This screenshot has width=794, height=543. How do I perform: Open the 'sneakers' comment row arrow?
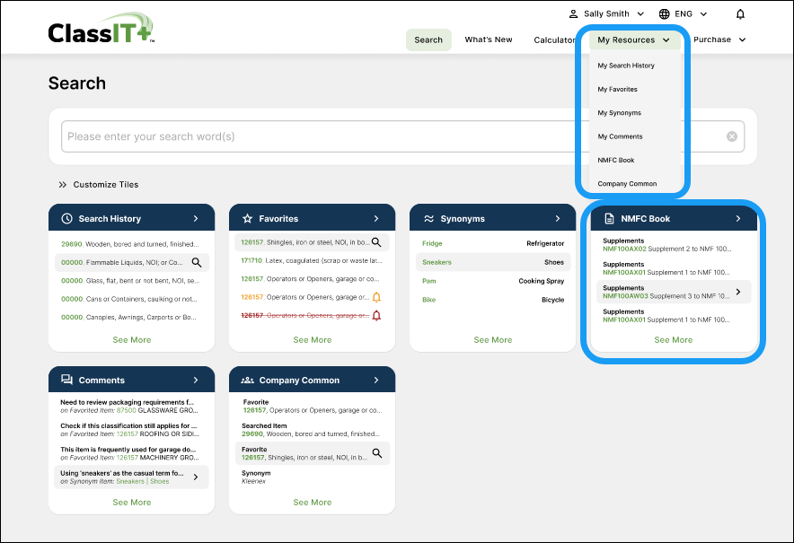coord(196,477)
